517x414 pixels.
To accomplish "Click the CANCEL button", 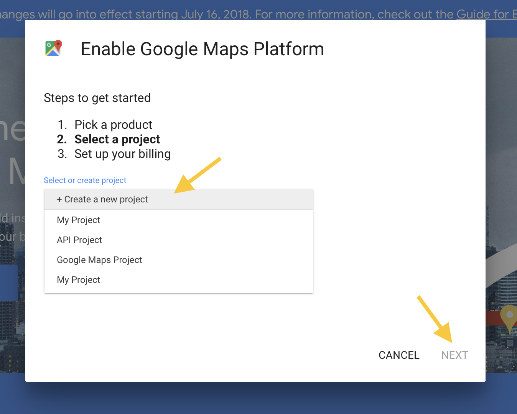I will point(399,355).
